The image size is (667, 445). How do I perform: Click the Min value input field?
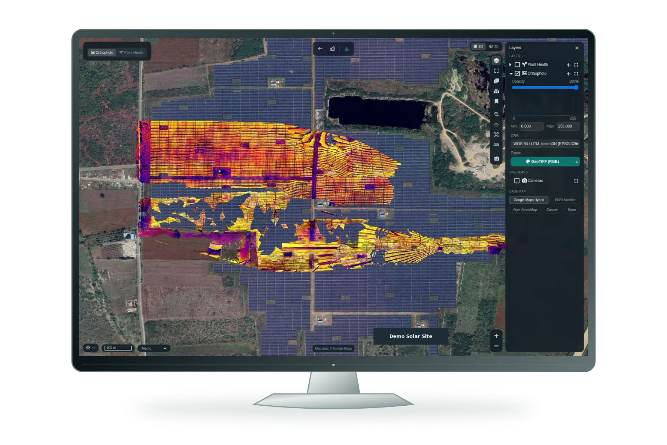[531, 126]
